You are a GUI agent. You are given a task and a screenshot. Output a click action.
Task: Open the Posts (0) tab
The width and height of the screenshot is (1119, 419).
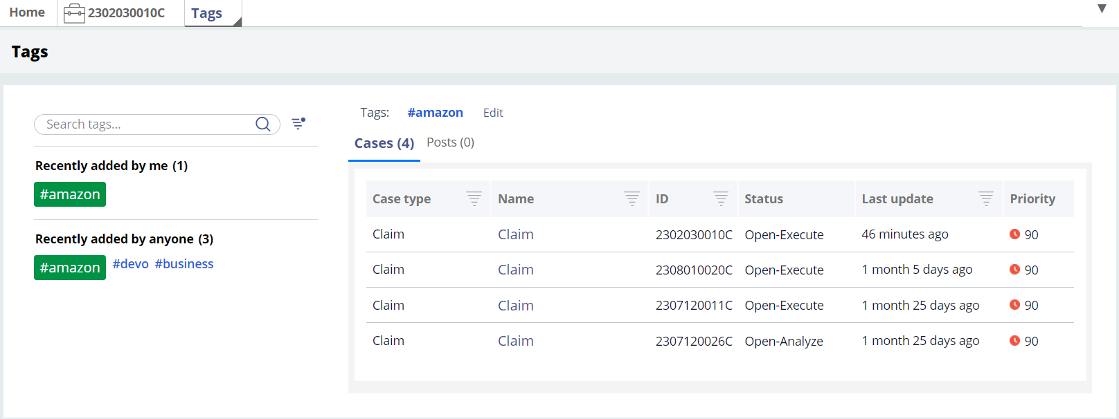[450, 142]
